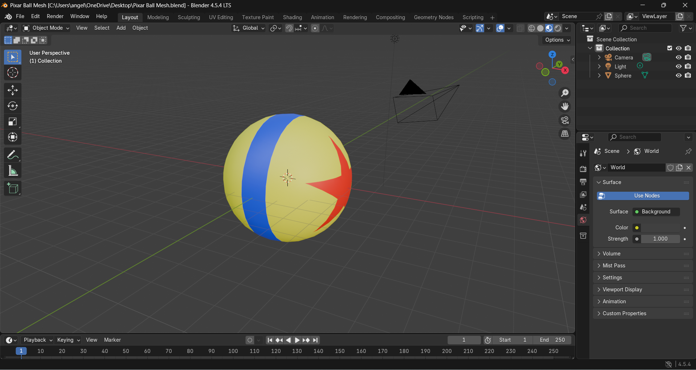Expand the Sphere object in the outliner

(x=599, y=75)
